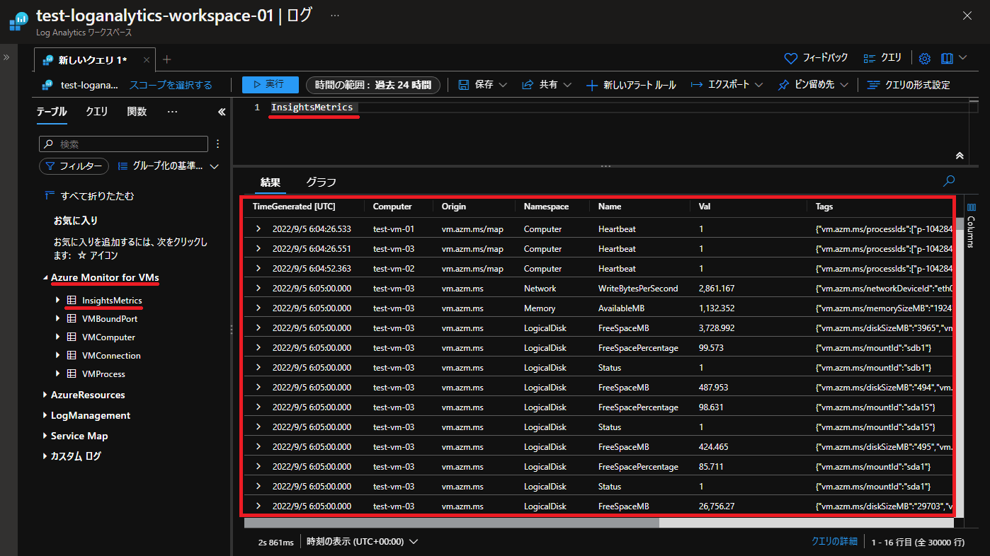Open the フィルター filter button
Image resolution: width=990 pixels, height=556 pixels.
74,166
